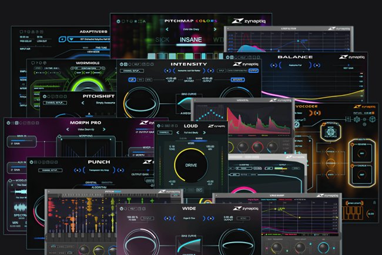
Task: Toggle the power icon in Loud plugin
Action: 159,126
